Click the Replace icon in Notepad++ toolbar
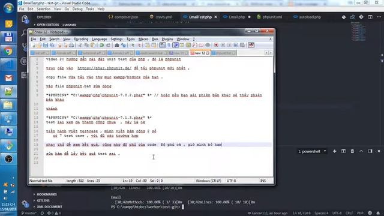 click(124, 46)
